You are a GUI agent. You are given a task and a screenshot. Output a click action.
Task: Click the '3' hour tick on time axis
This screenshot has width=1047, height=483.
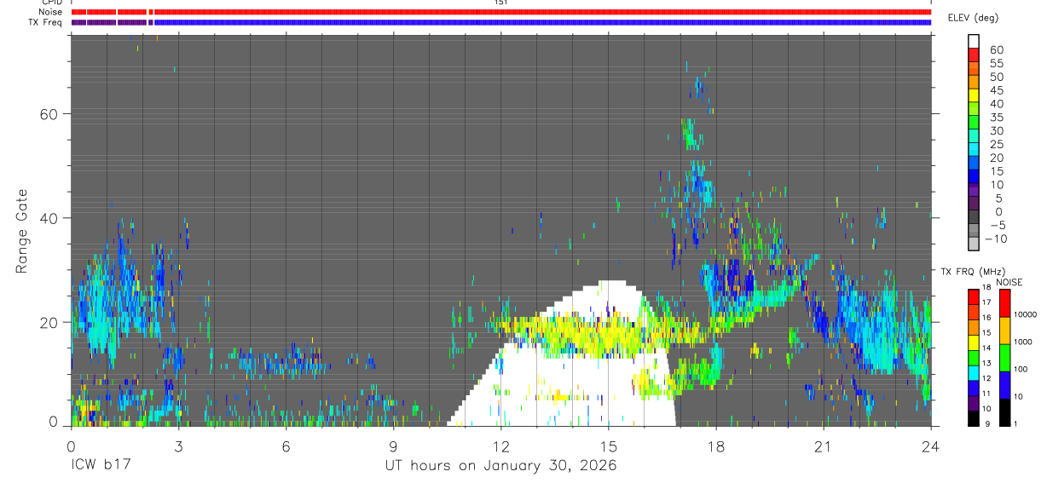(178, 446)
